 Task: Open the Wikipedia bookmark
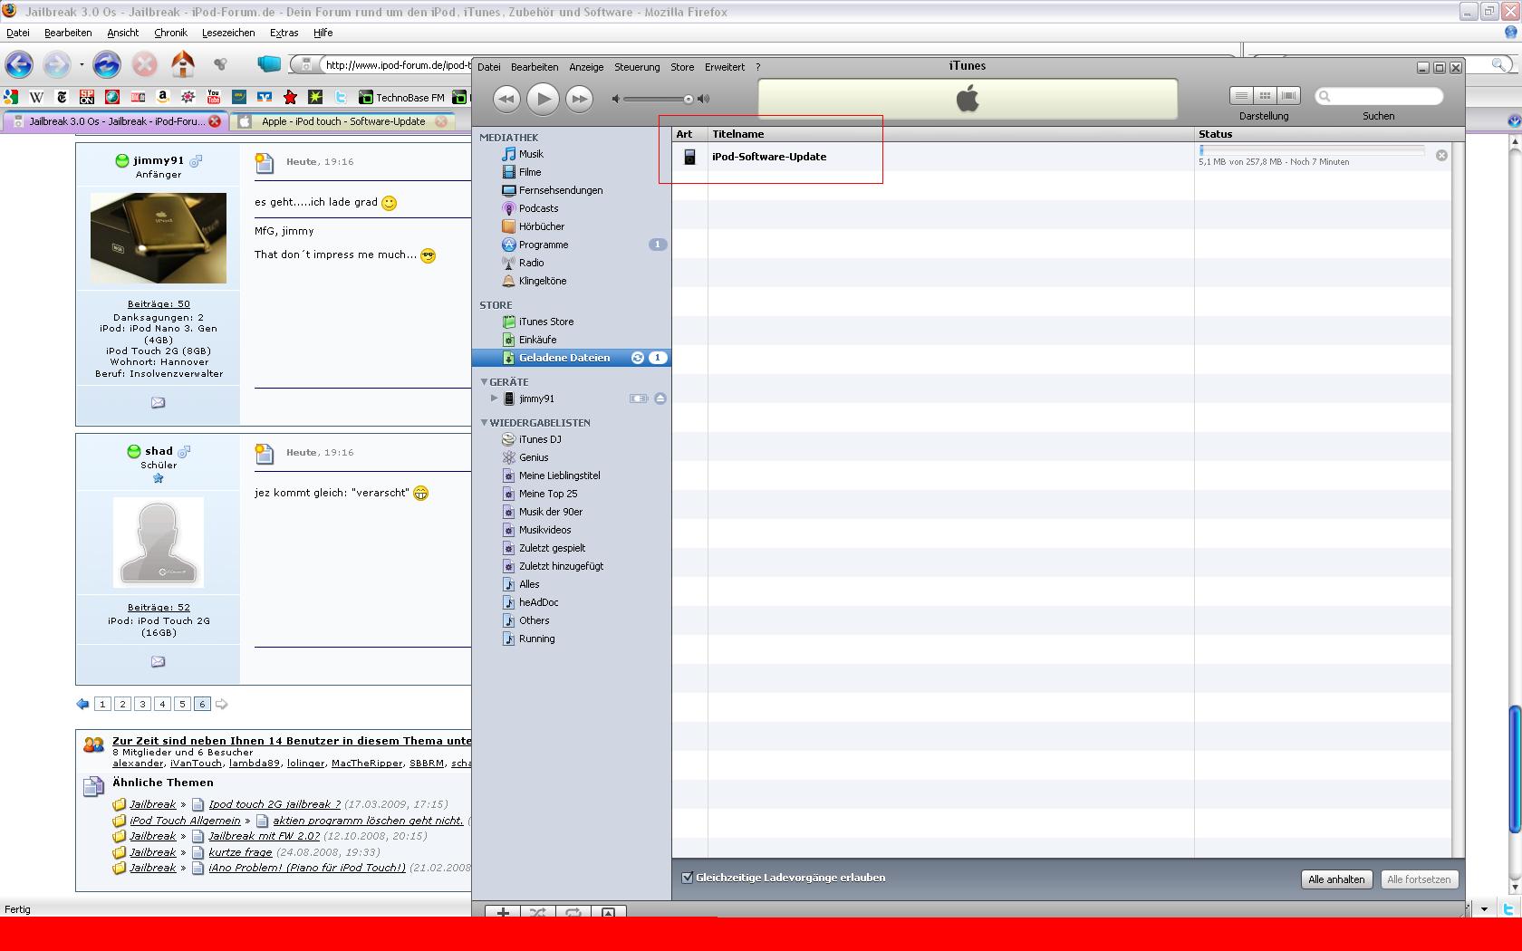(36, 97)
